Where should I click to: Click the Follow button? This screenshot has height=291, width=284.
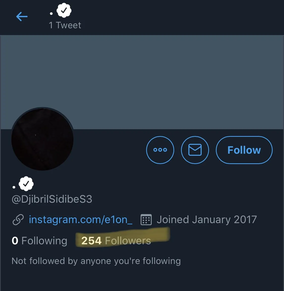coord(244,150)
